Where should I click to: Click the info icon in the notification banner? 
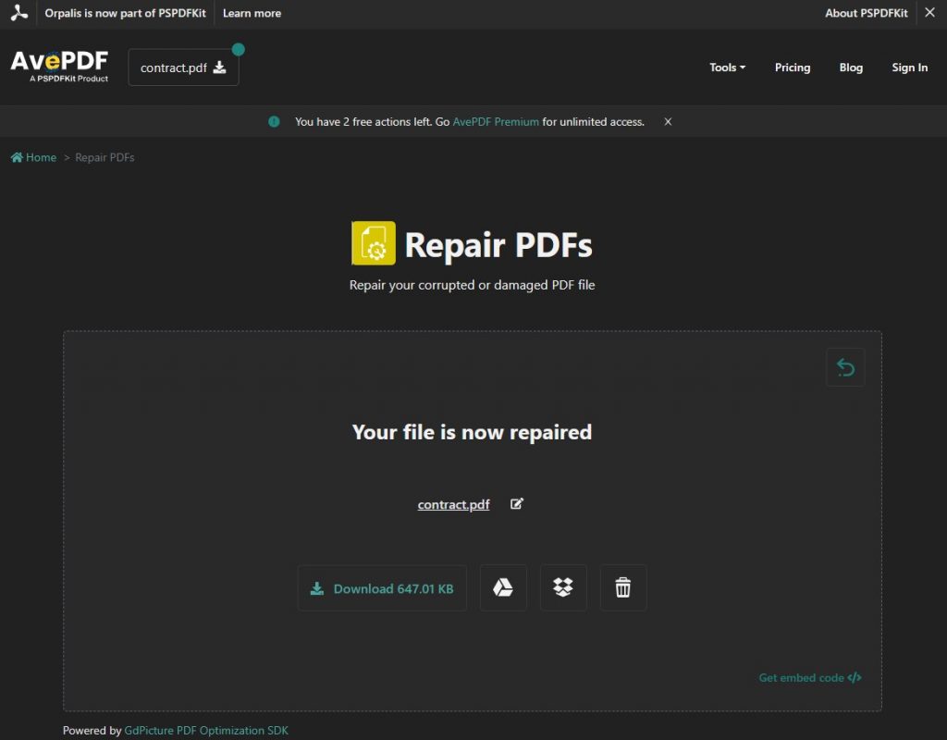click(x=273, y=121)
